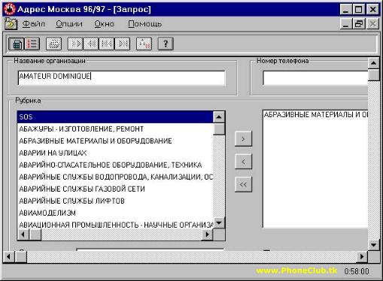
Task: Switch to the results list view icon
Action: click(32, 44)
